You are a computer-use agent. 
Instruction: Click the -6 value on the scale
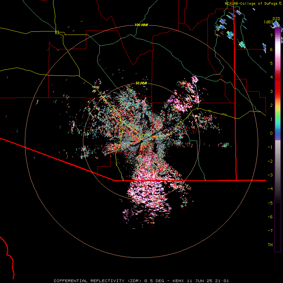click(270, 217)
